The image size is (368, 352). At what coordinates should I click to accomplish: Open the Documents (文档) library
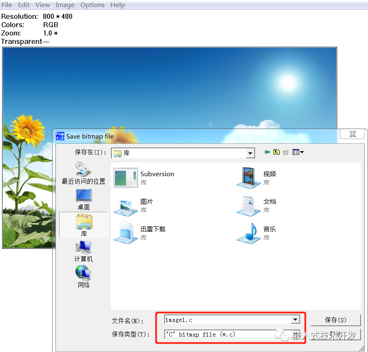[x=256, y=205]
